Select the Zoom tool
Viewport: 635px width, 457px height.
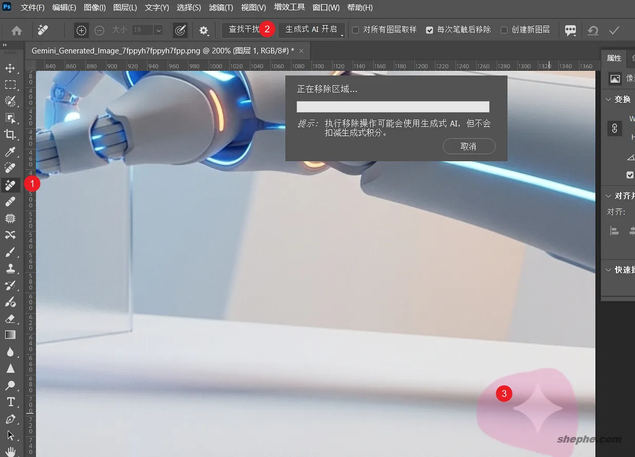[11, 385]
